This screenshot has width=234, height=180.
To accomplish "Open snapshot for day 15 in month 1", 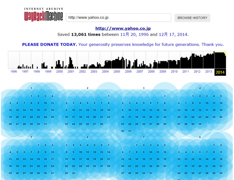I will (31, 110).
